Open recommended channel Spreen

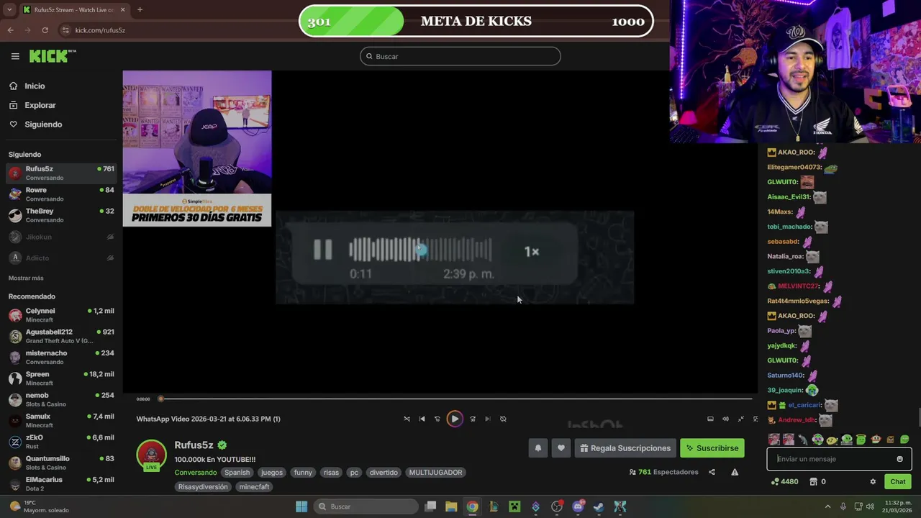(x=61, y=378)
